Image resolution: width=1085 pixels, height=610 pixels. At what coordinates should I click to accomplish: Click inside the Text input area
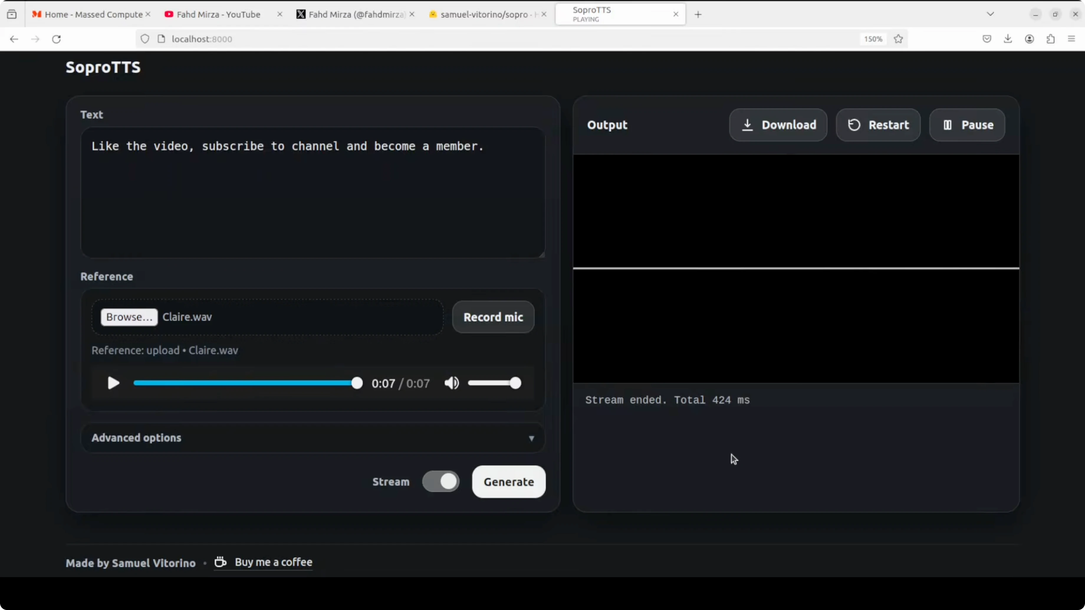pyautogui.click(x=313, y=194)
